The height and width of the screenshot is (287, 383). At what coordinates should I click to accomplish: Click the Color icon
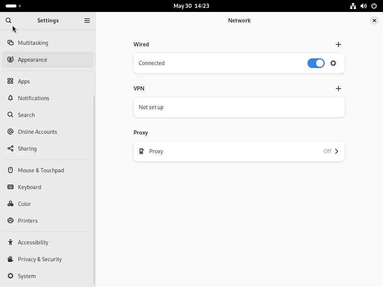coord(10,204)
